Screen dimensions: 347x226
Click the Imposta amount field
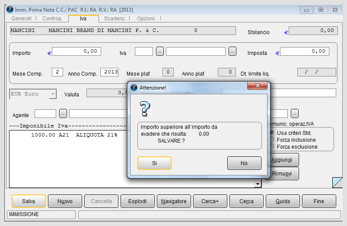(x=305, y=51)
